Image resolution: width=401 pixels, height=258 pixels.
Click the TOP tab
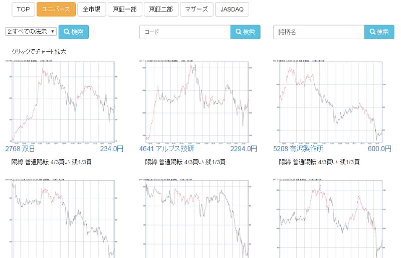tap(23, 9)
